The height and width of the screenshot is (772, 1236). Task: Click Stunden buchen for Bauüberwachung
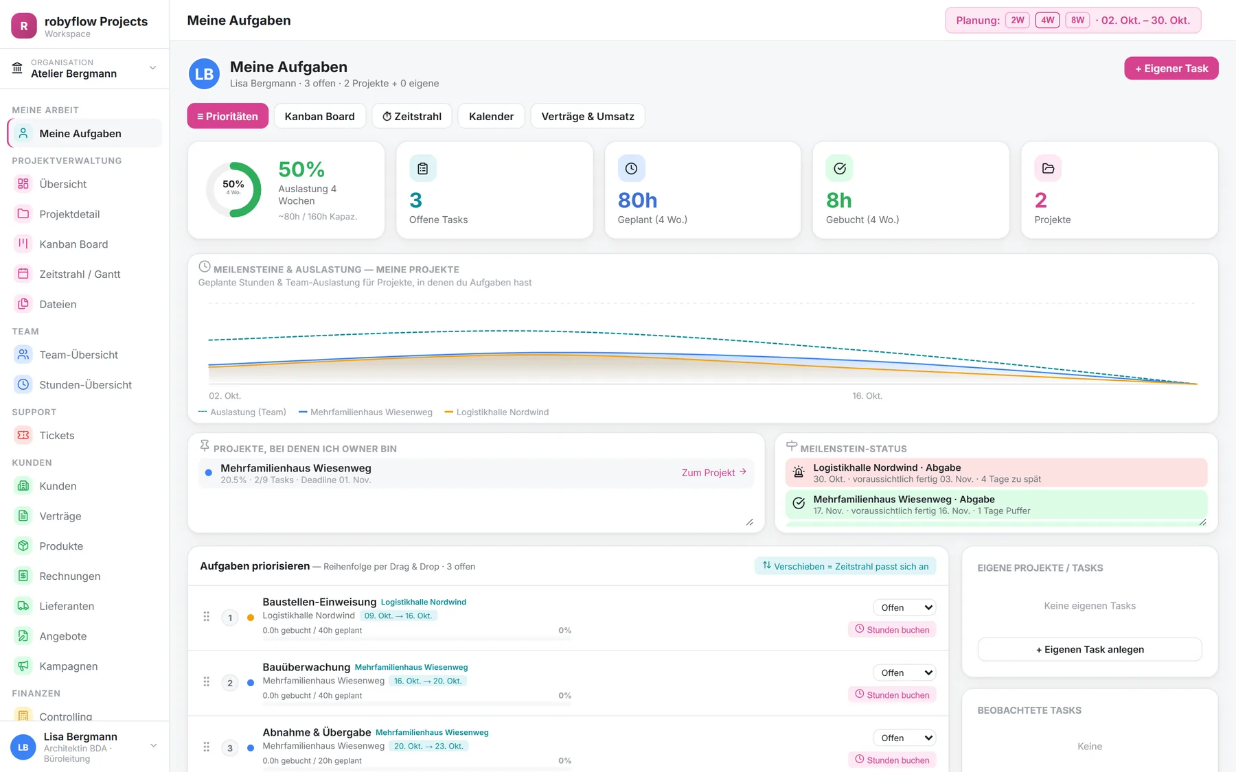tap(892, 694)
